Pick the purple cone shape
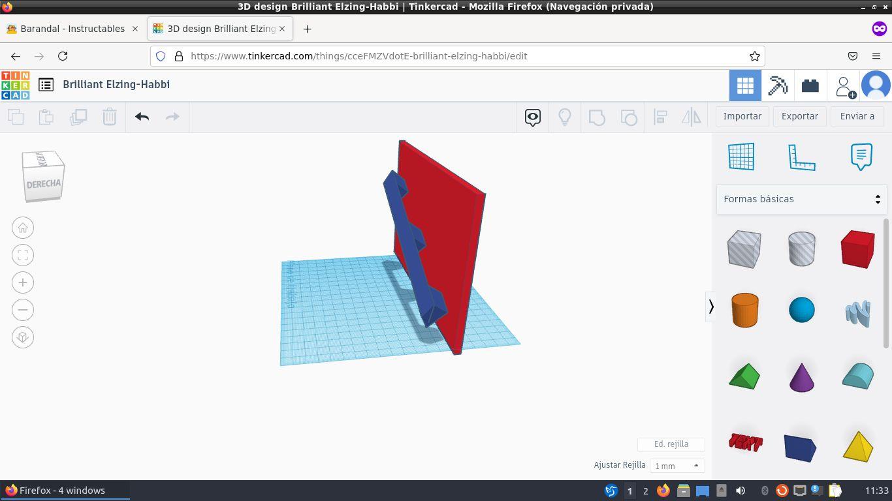This screenshot has width=892, height=501. coord(802,377)
